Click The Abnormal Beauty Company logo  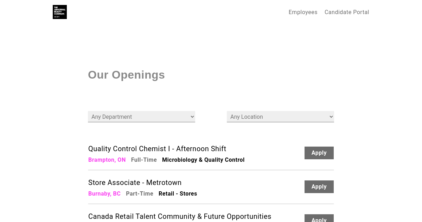(x=60, y=12)
